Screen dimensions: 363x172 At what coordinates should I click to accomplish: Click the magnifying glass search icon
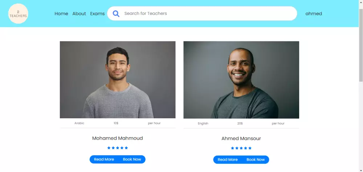click(x=116, y=14)
